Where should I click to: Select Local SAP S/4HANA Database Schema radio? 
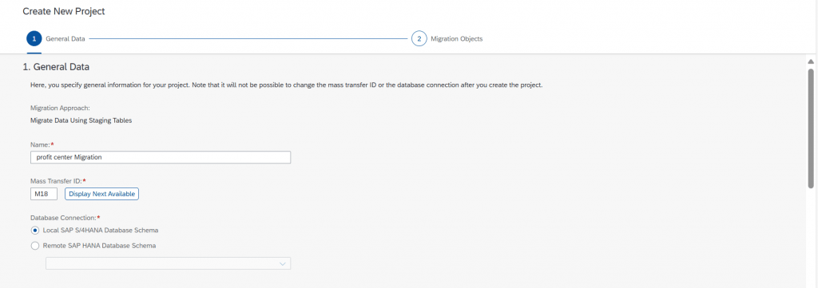point(35,230)
